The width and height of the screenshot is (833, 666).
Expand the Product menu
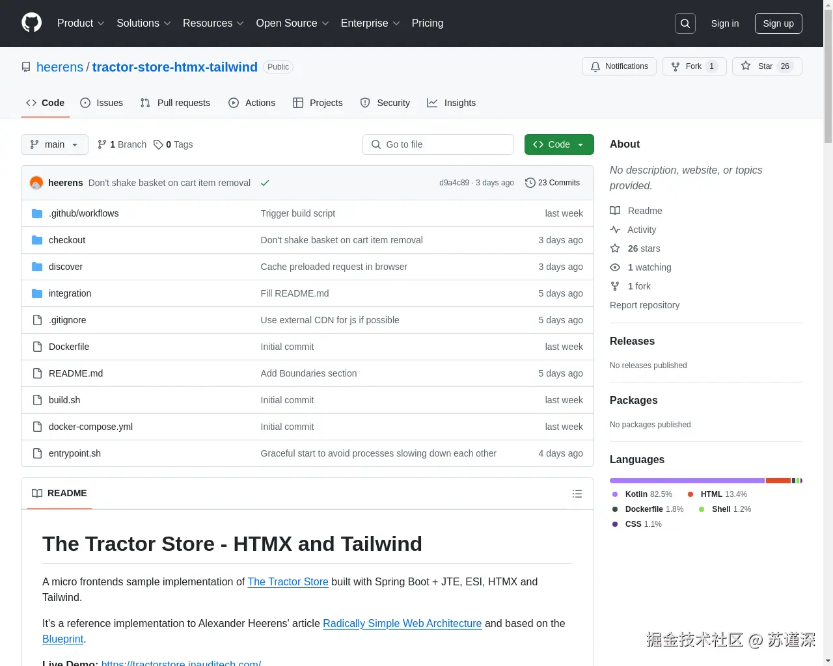pos(80,23)
